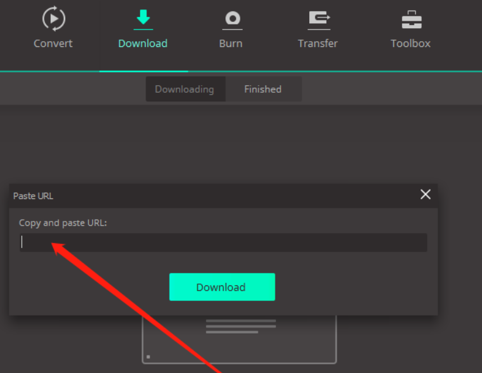Click the Paste URL dialog title
This screenshot has width=482, height=373.
click(33, 196)
